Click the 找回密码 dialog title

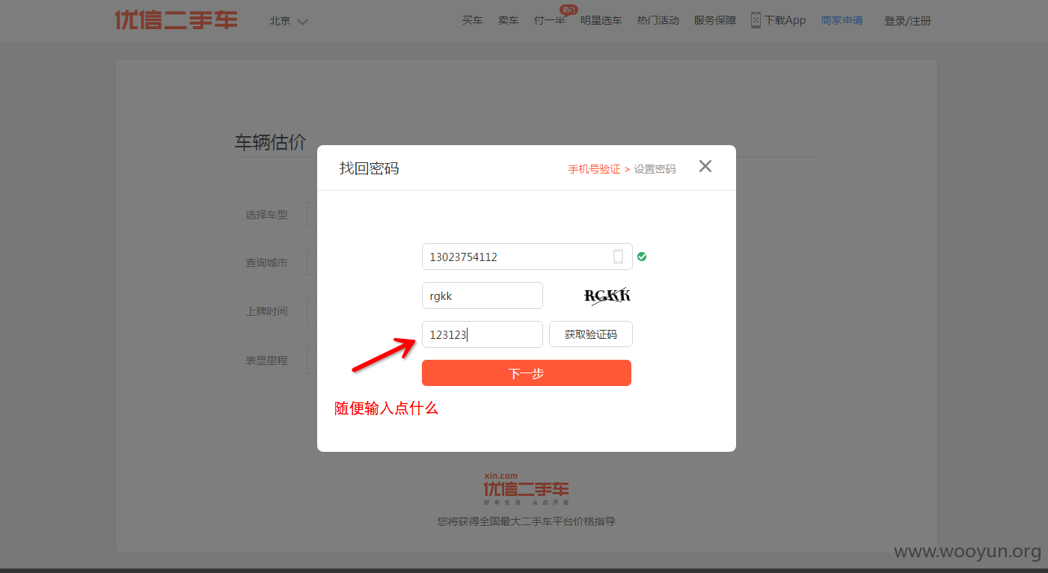pyautogui.click(x=369, y=168)
